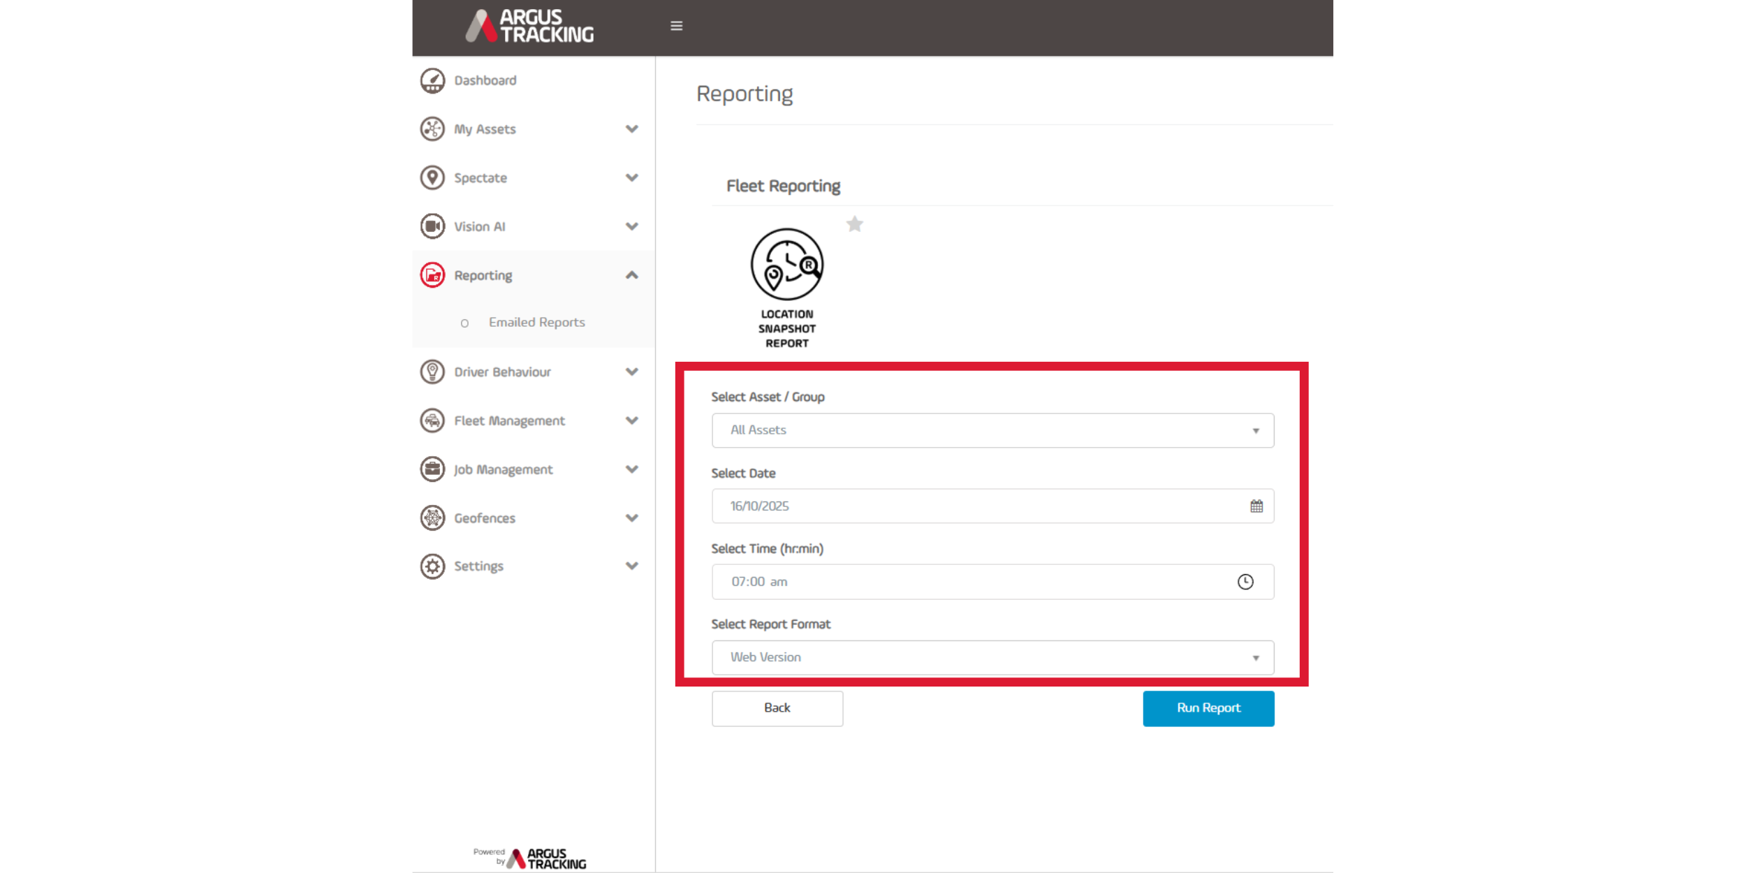Collapse the Reporting chevron
The height and width of the screenshot is (873, 1746).
631,275
